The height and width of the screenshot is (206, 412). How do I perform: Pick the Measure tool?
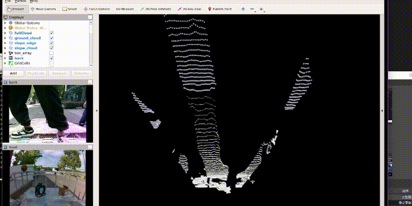click(x=125, y=9)
